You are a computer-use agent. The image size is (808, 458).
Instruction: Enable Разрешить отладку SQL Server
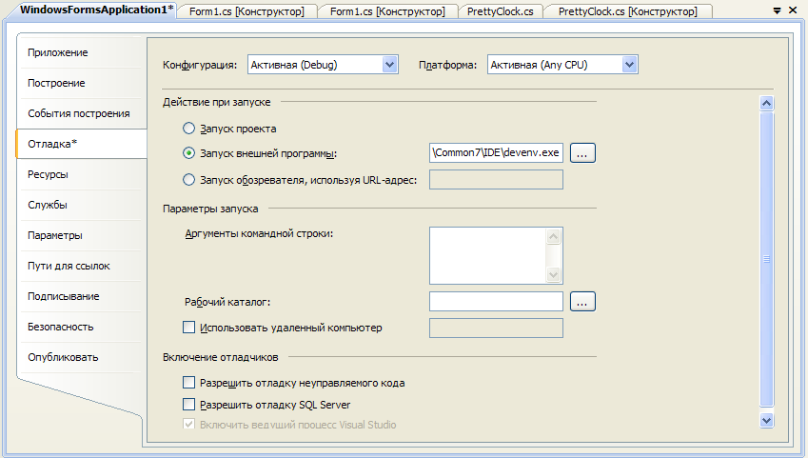point(188,404)
